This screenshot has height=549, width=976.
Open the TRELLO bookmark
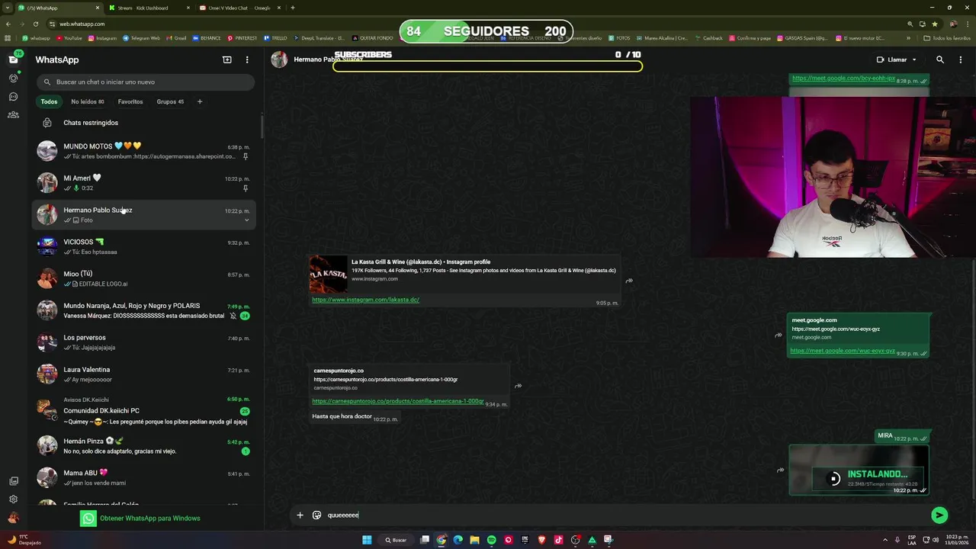click(x=275, y=37)
